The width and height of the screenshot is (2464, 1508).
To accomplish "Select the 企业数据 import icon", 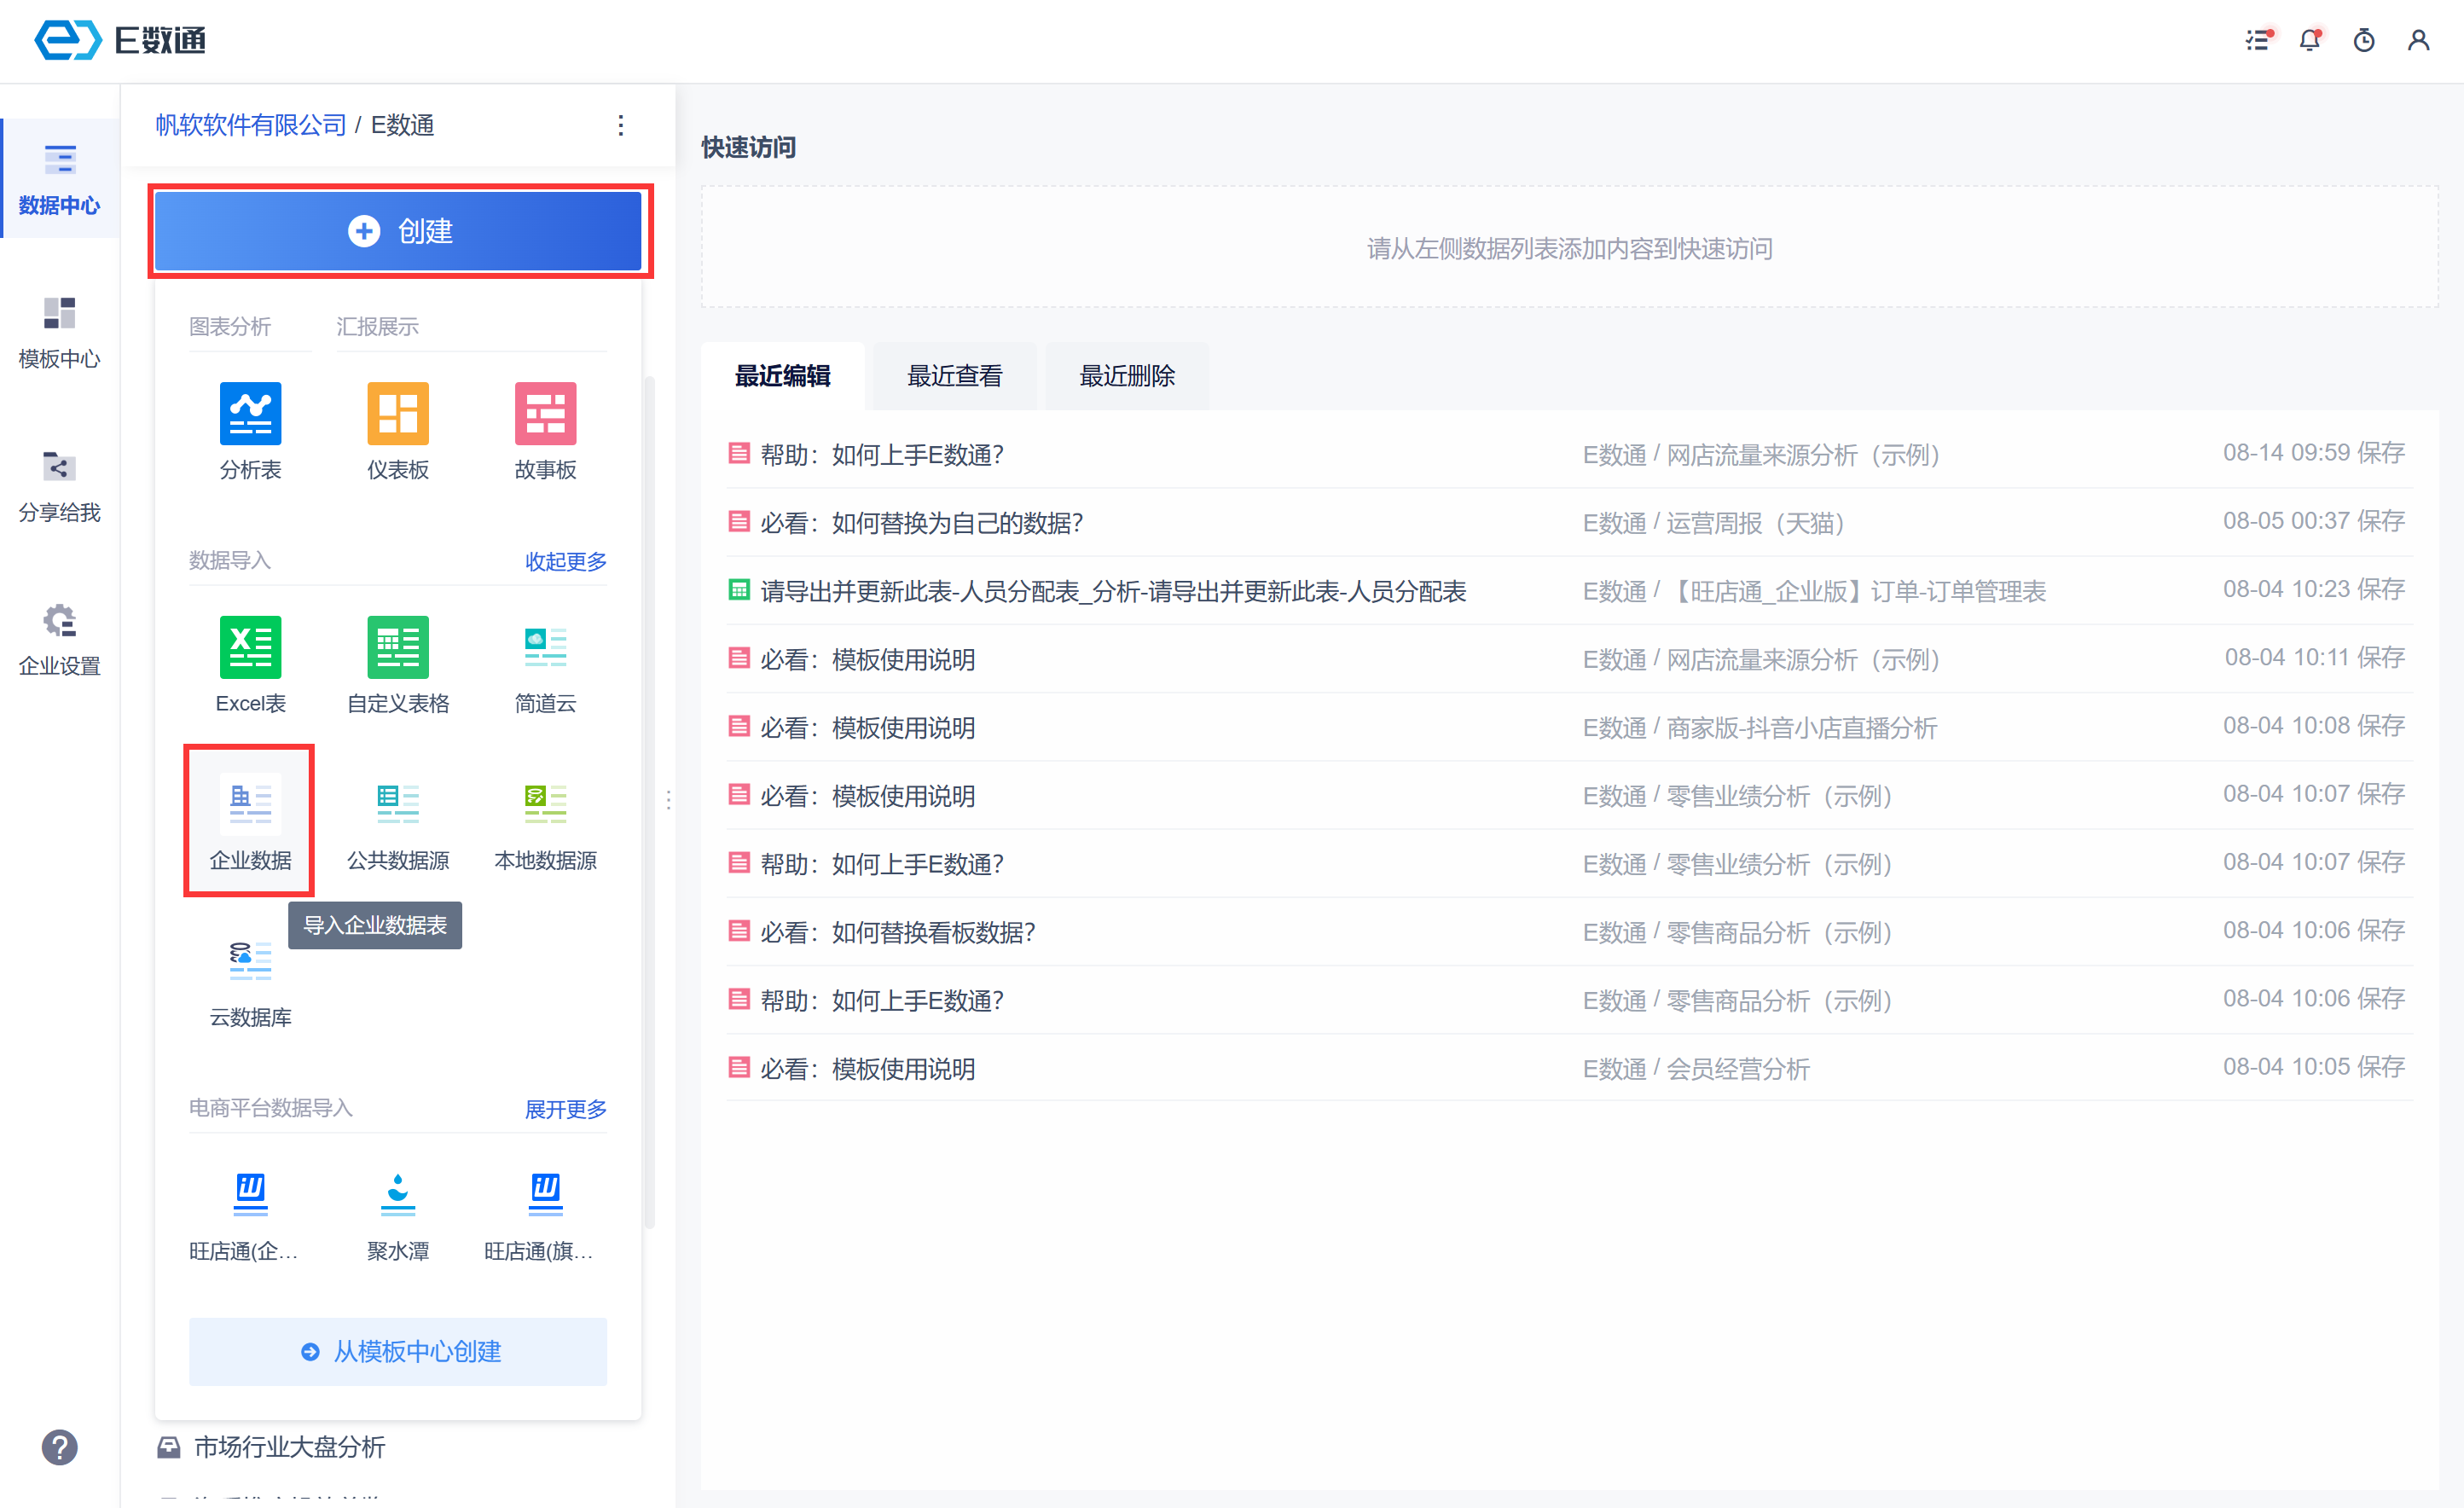I will click(x=250, y=804).
